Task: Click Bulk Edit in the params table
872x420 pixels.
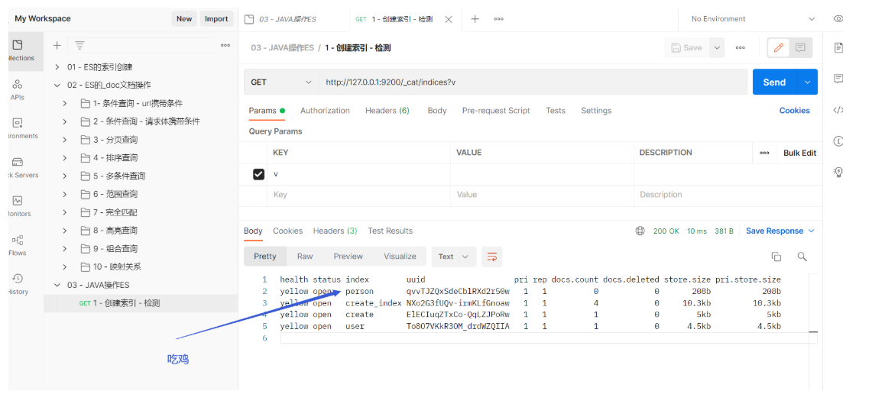Action: (x=799, y=153)
